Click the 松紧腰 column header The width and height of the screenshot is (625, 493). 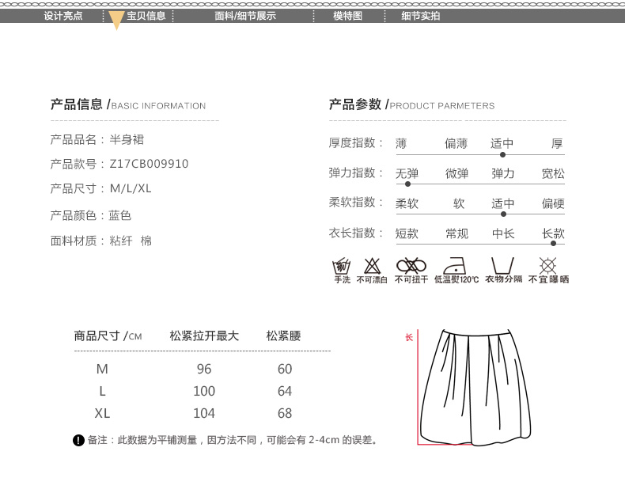[283, 336]
